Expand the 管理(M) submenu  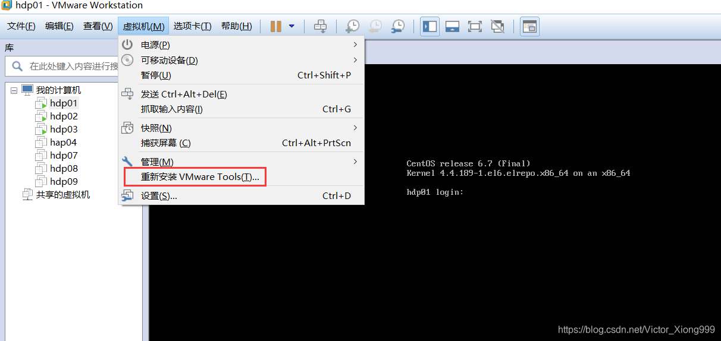pos(241,162)
